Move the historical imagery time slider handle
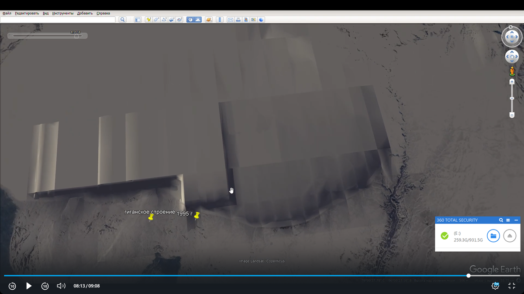The height and width of the screenshot is (294, 524). (x=76, y=36)
